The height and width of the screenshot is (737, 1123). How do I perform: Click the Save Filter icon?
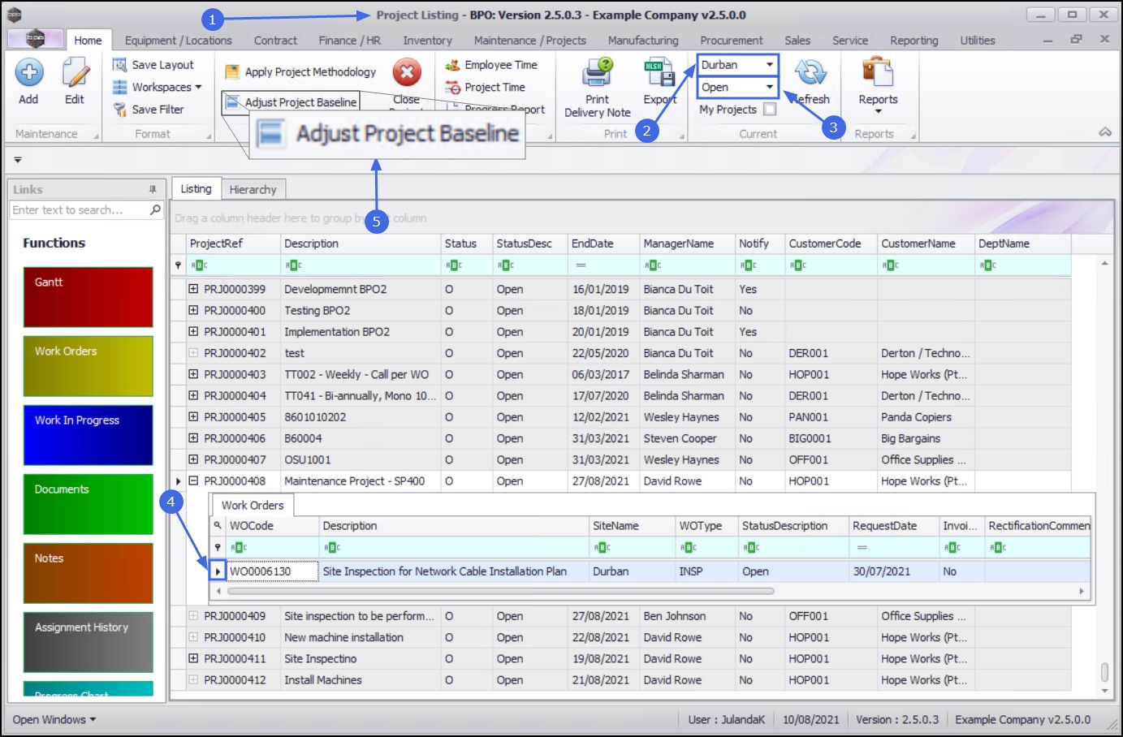[x=119, y=110]
